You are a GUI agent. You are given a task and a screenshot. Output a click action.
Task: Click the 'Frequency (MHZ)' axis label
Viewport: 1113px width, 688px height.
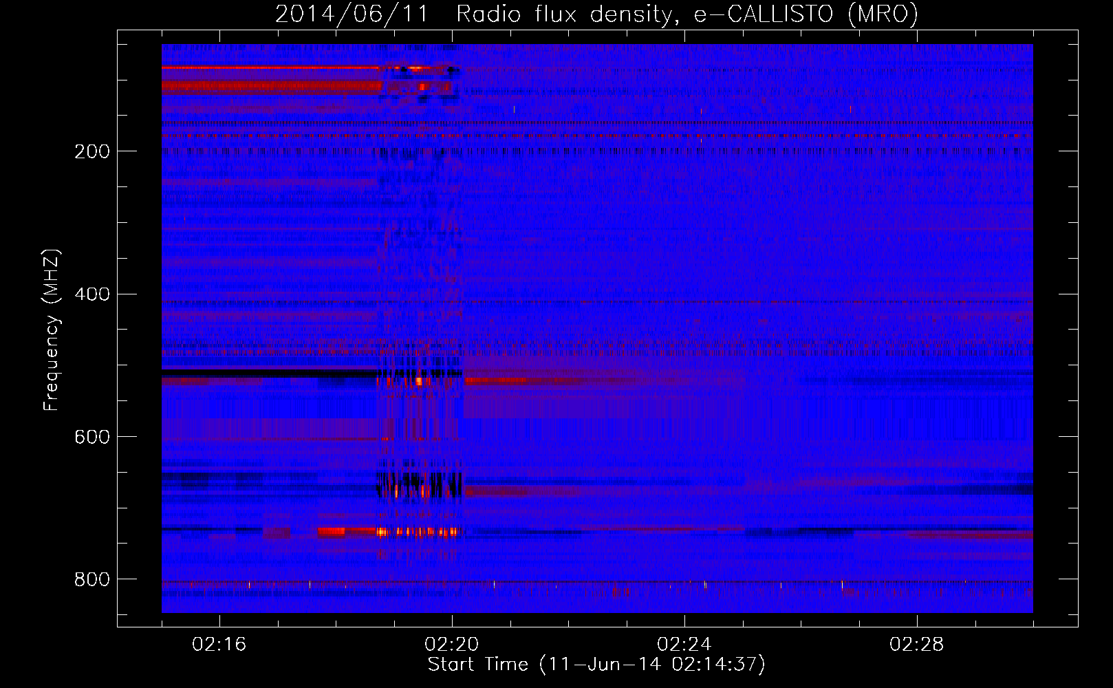[52, 330]
